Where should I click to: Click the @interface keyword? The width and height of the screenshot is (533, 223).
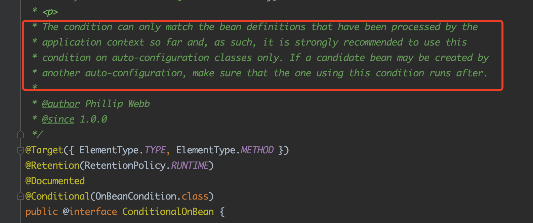coord(90,212)
